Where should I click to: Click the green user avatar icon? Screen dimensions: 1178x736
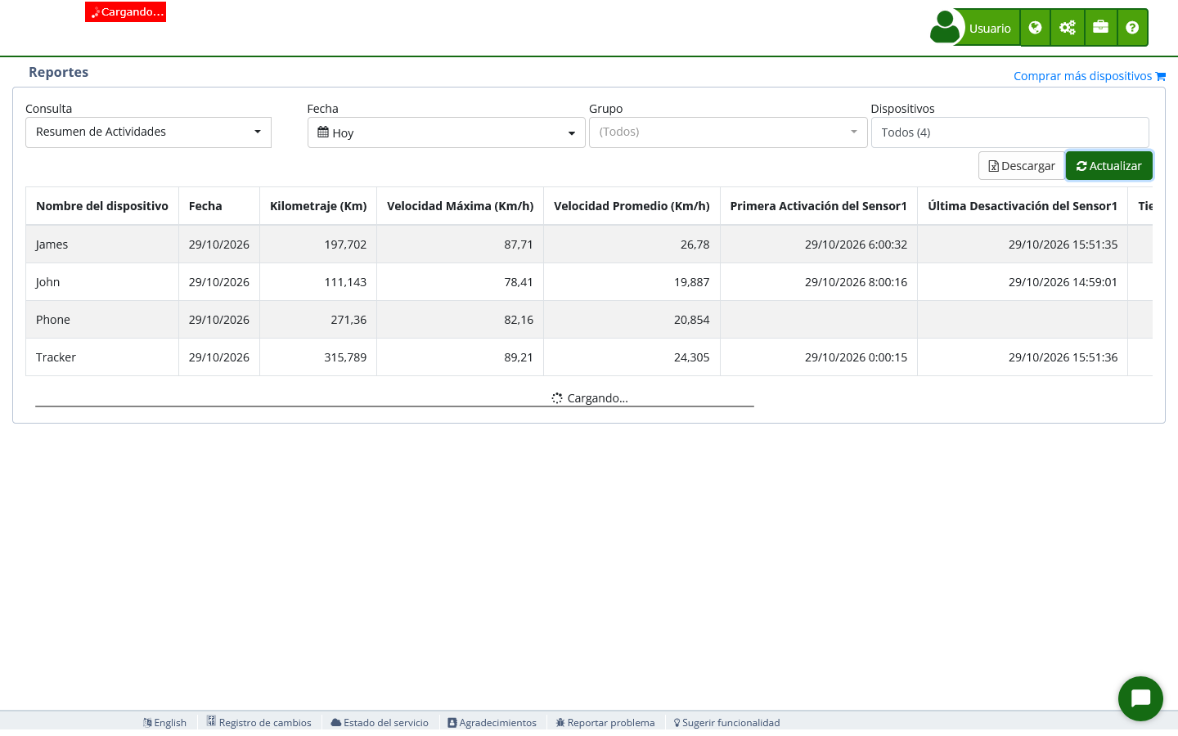coord(945,27)
